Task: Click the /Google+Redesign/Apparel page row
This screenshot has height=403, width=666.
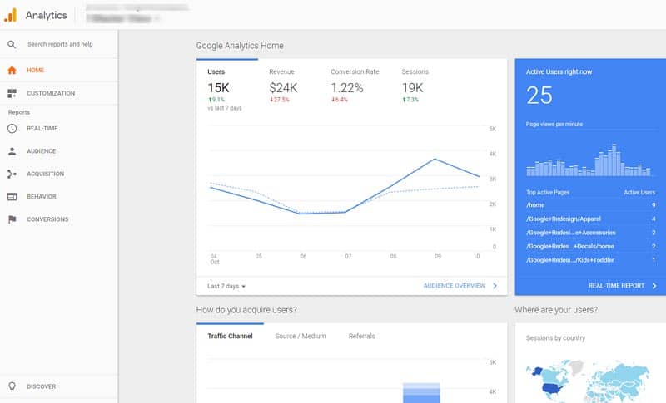Action: [590, 219]
